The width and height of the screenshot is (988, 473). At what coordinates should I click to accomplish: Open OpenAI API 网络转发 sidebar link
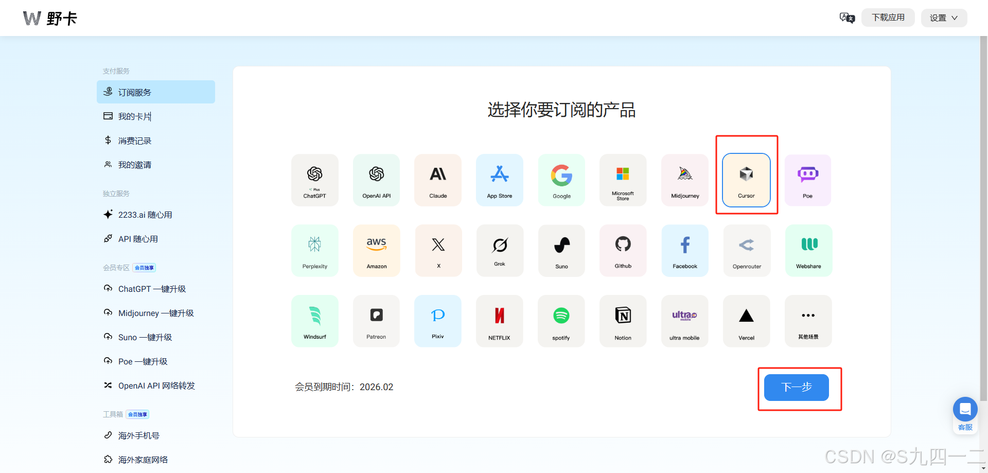pyautogui.click(x=156, y=386)
